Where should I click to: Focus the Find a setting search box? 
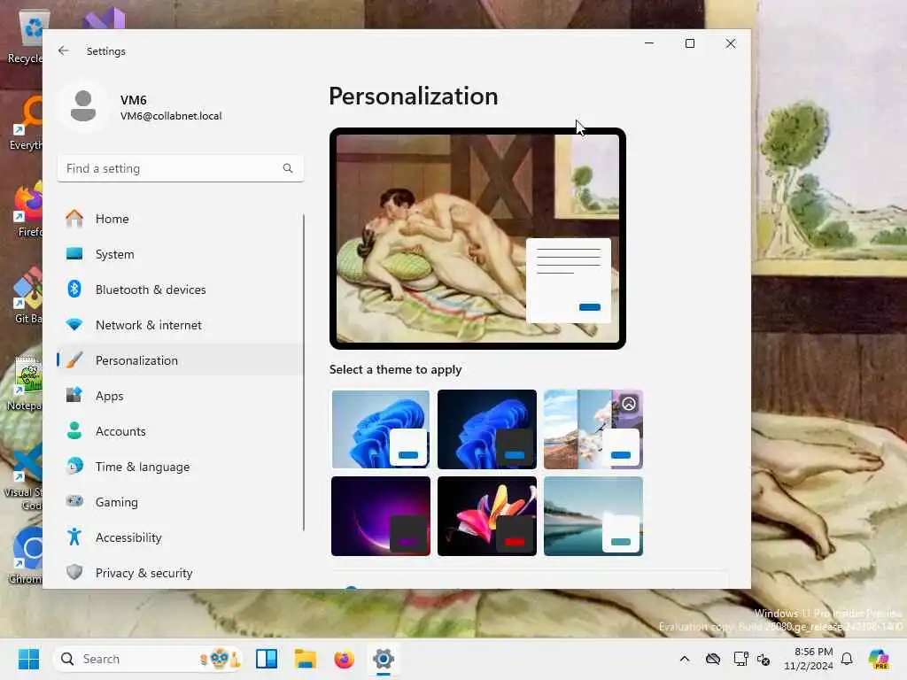181,168
